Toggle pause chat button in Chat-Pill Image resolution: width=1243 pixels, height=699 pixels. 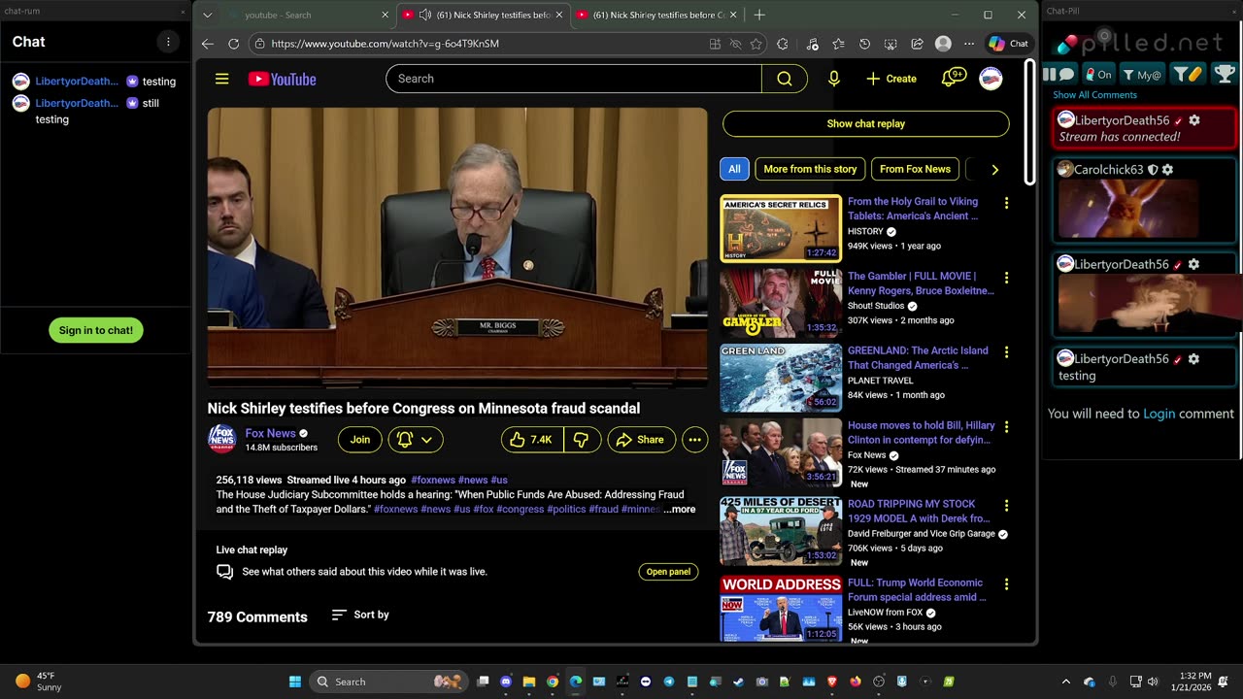(x=1058, y=74)
